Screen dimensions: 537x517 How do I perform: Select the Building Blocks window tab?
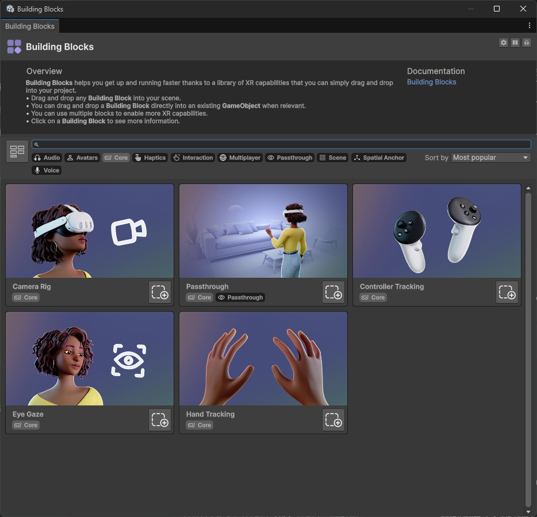(30, 26)
